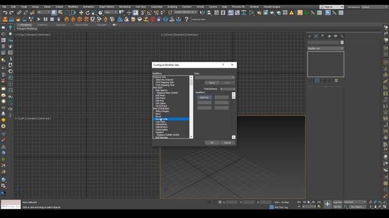Open Edit Named Selection Sets icon
The width and height of the screenshot is (389, 218).
(170, 12)
